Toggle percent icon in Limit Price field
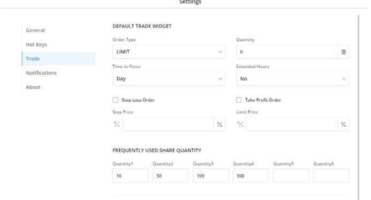Viewport: 371px width, 200px height. tap(343, 125)
